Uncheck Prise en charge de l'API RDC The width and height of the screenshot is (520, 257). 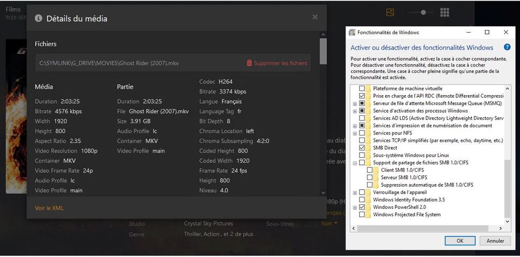362,96
